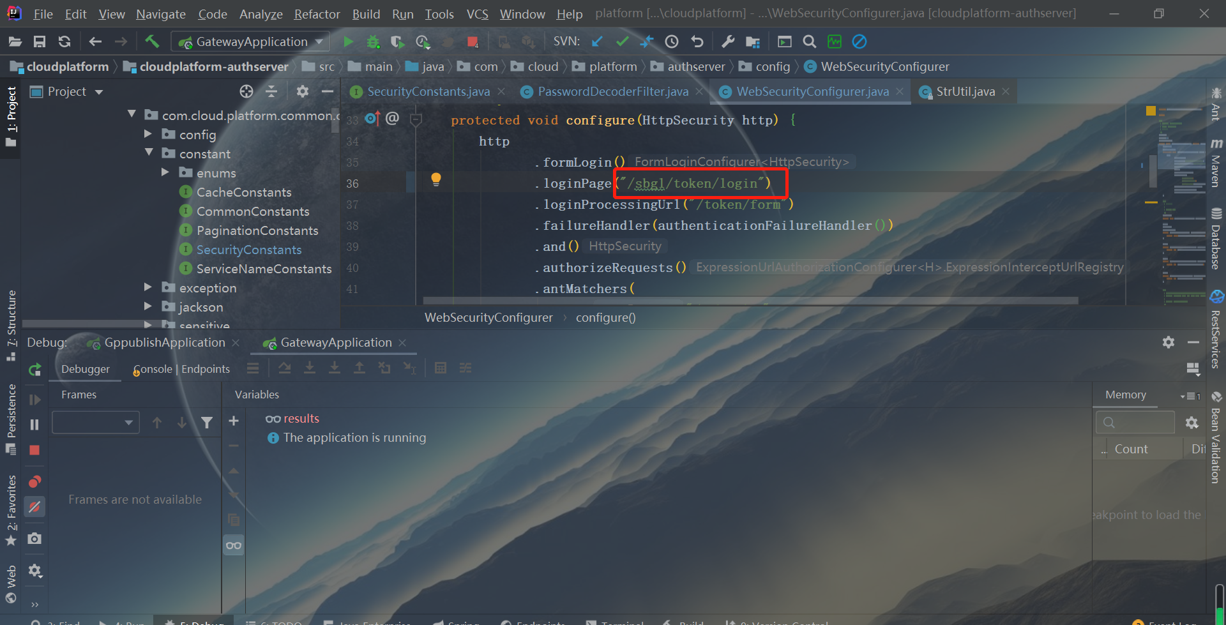The image size is (1226, 625).
Task: Open the thread selector dropdown in Frames
Action: point(96,422)
